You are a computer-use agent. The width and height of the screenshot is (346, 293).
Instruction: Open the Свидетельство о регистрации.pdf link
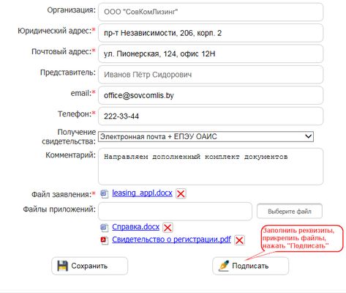[171, 240]
